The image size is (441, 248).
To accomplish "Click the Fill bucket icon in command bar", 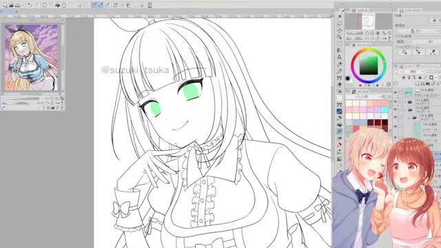I will click(58, 5).
